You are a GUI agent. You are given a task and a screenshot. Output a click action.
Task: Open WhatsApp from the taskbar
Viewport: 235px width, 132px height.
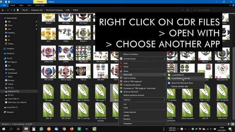[41, 129]
